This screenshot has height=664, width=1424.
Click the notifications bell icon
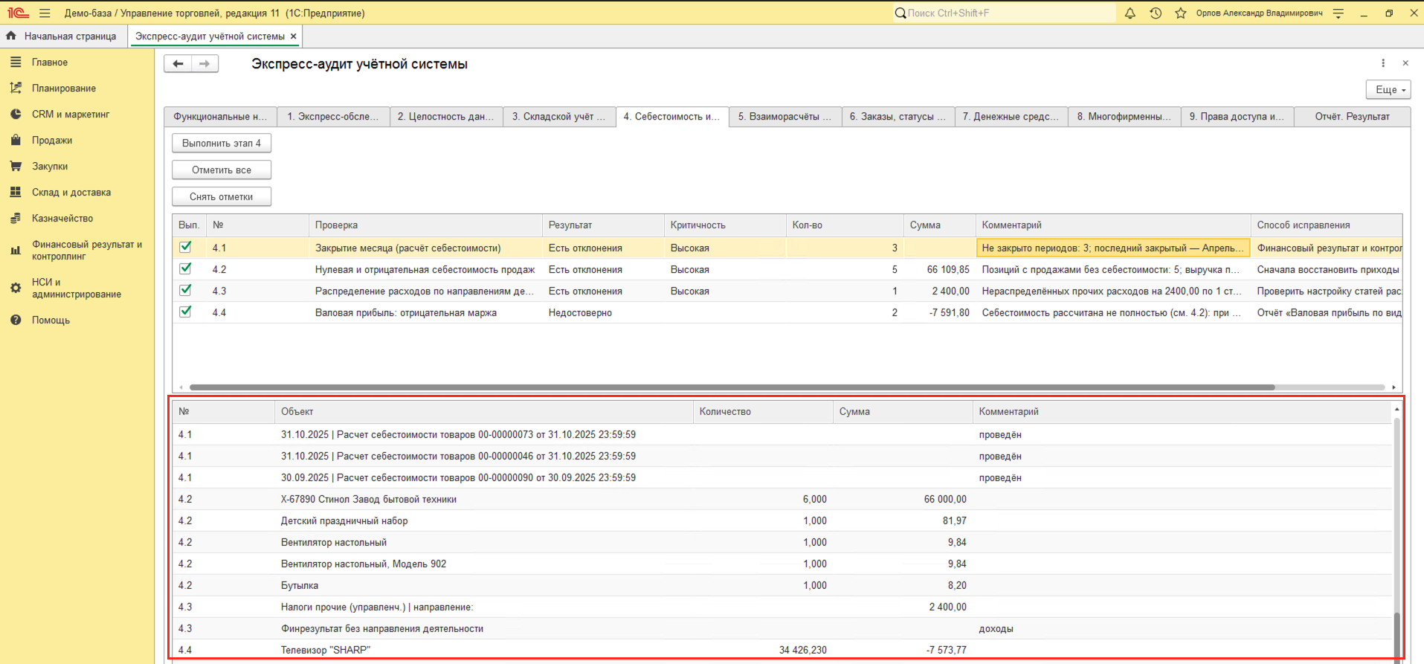point(1130,13)
